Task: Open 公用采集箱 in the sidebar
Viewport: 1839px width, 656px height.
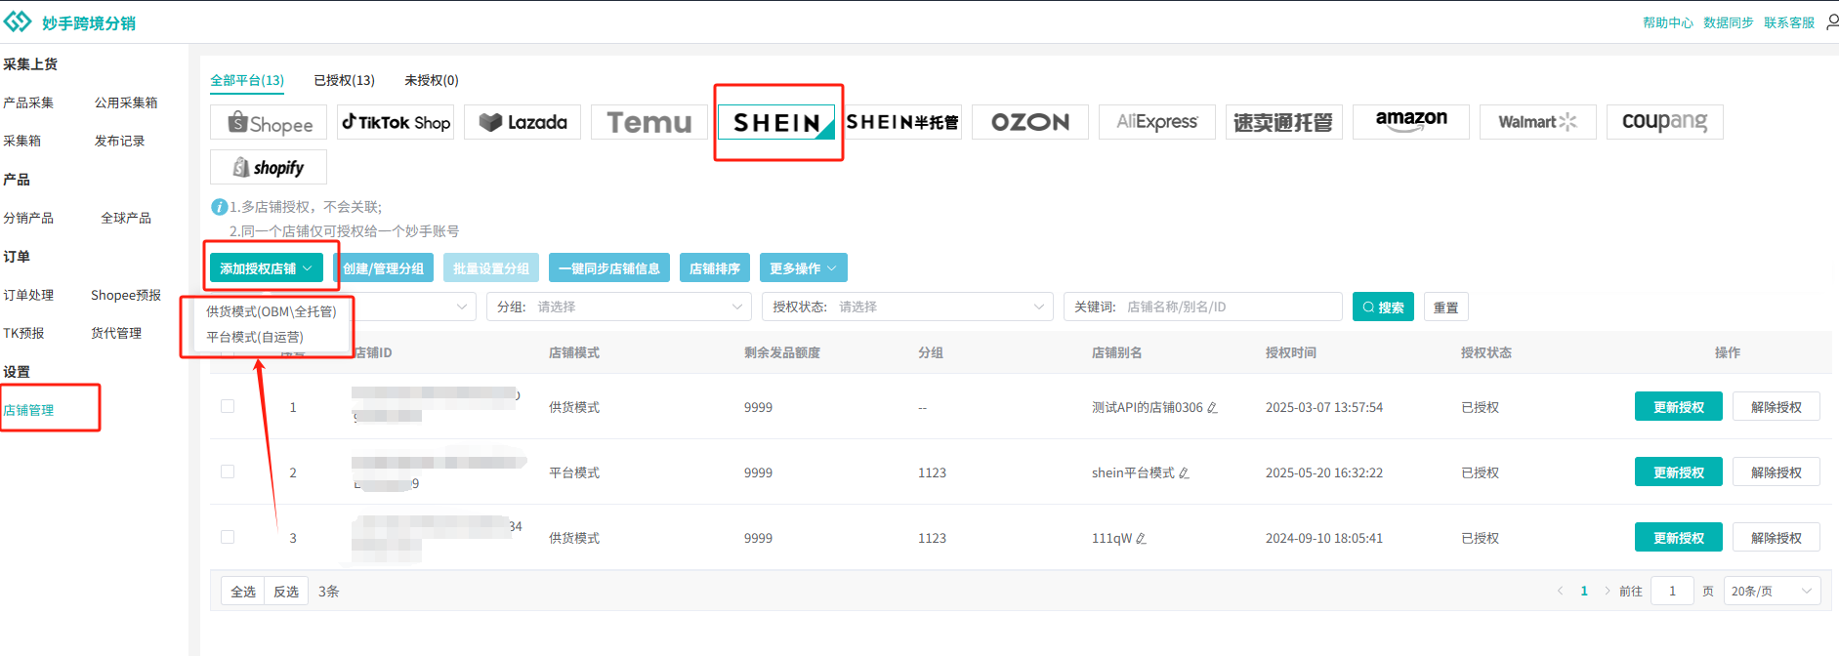Action: click(126, 102)
